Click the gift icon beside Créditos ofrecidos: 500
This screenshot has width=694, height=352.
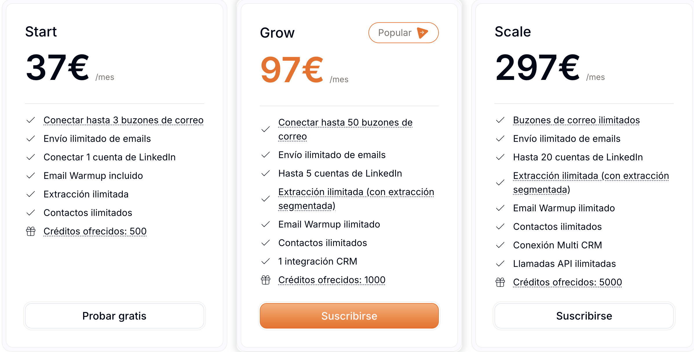31,231
